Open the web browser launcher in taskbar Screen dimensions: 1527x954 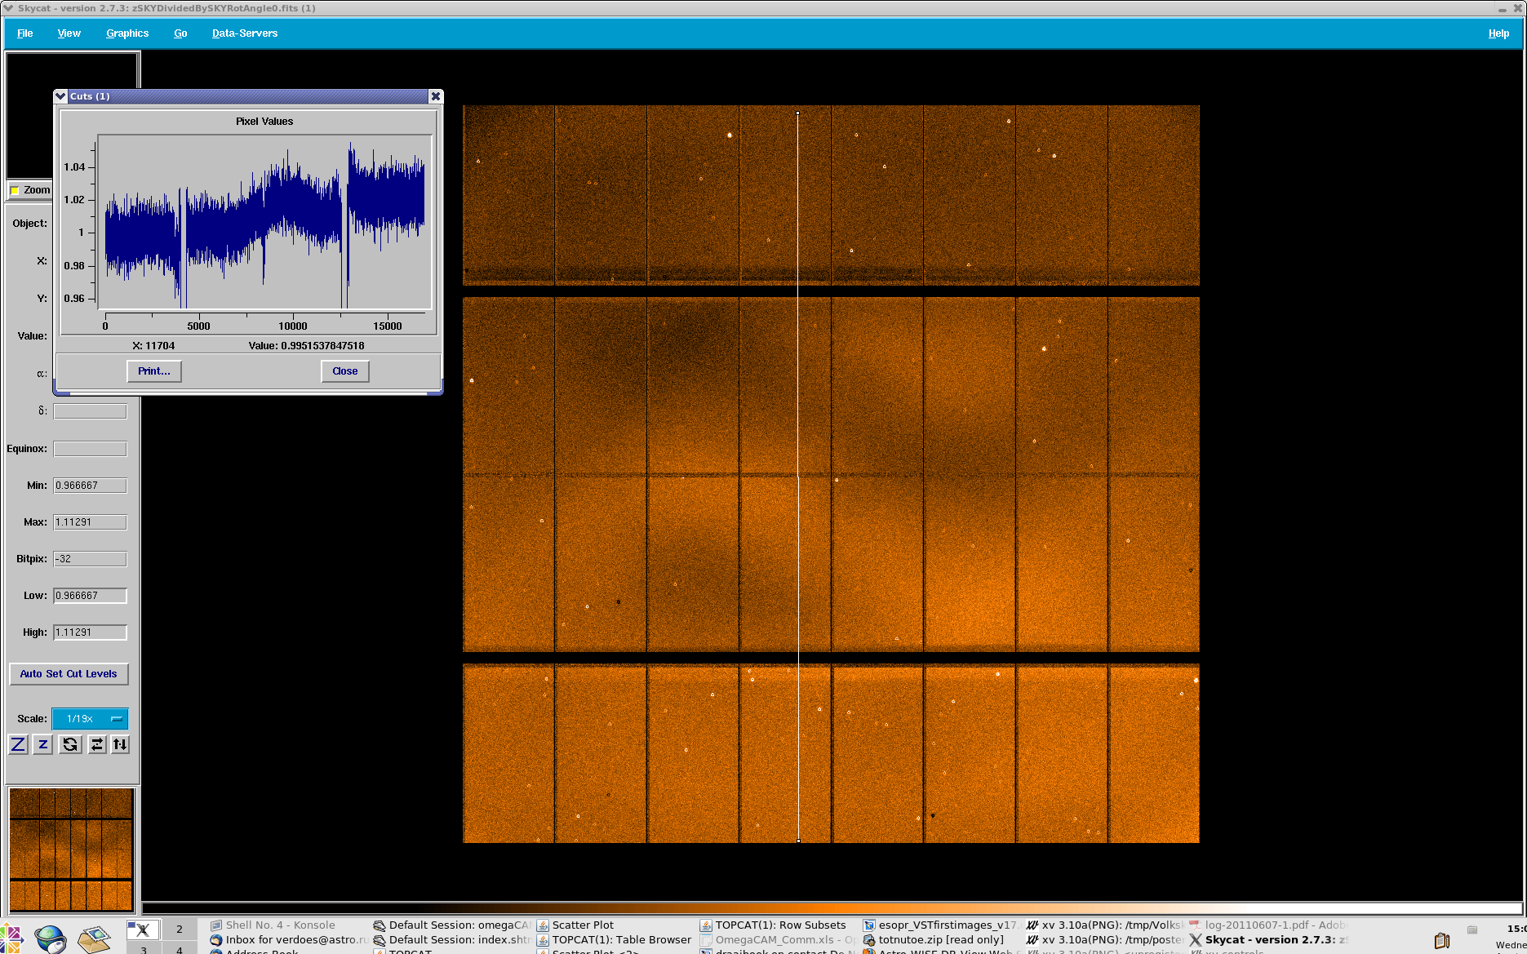coord(50,939)
